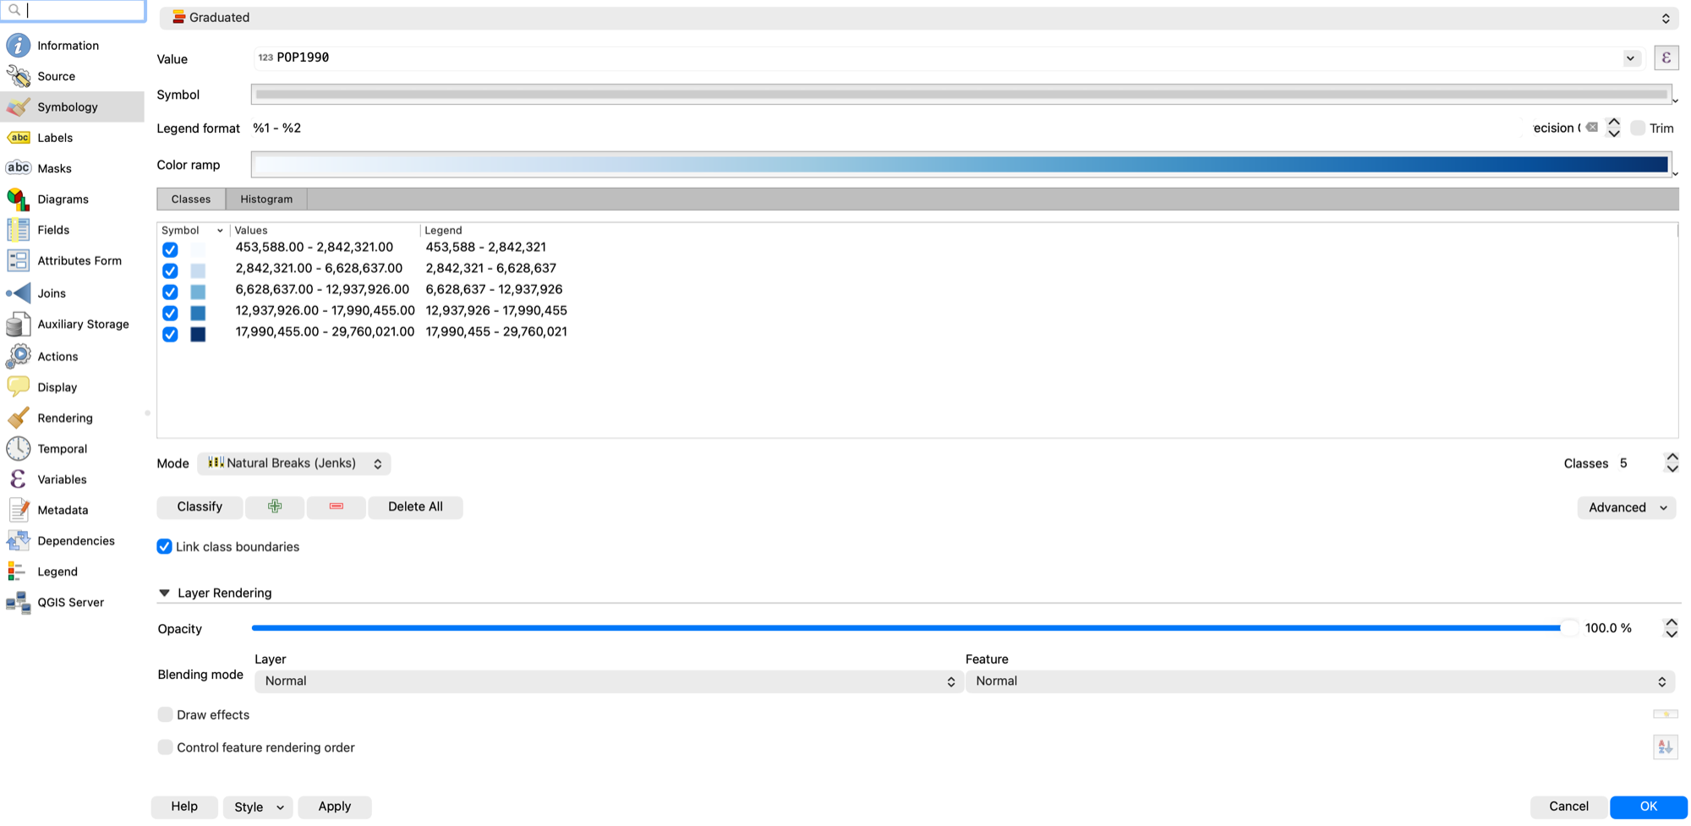1691x826 pixels.
Task: Remove class using the red minus button
Action: click(x=337, y=507)
